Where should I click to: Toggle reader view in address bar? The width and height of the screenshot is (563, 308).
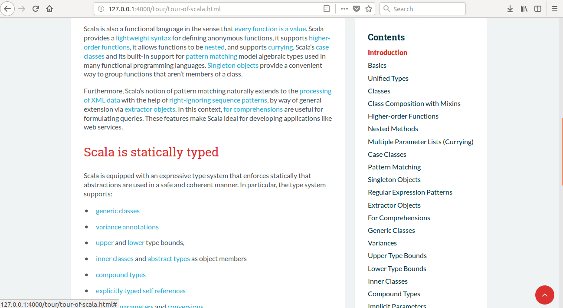pyautogui.click(x=327, y=9)
